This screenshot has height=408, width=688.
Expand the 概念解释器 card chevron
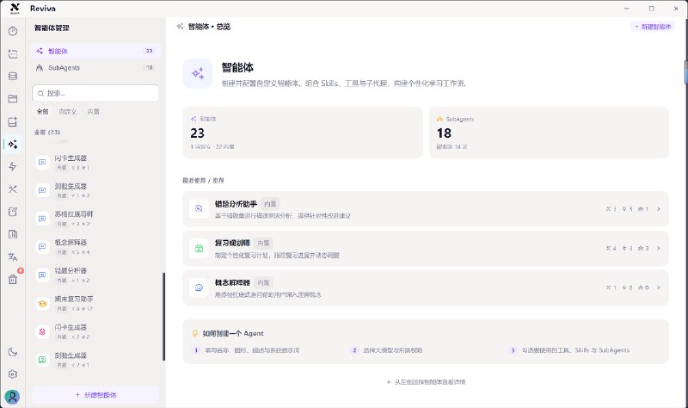pos(659,287)
